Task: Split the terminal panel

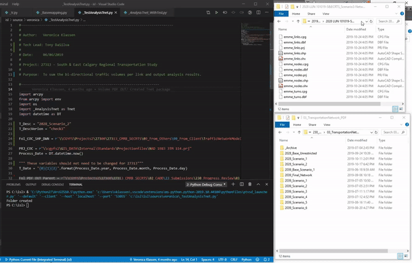Action: point(242,184)
